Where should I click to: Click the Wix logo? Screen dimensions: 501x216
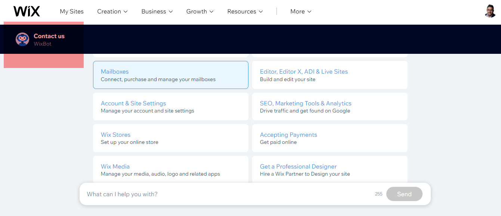pos(27,11)
